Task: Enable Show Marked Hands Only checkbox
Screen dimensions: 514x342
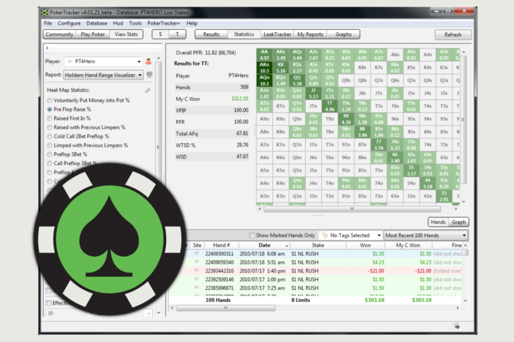Action: [252, 235]
